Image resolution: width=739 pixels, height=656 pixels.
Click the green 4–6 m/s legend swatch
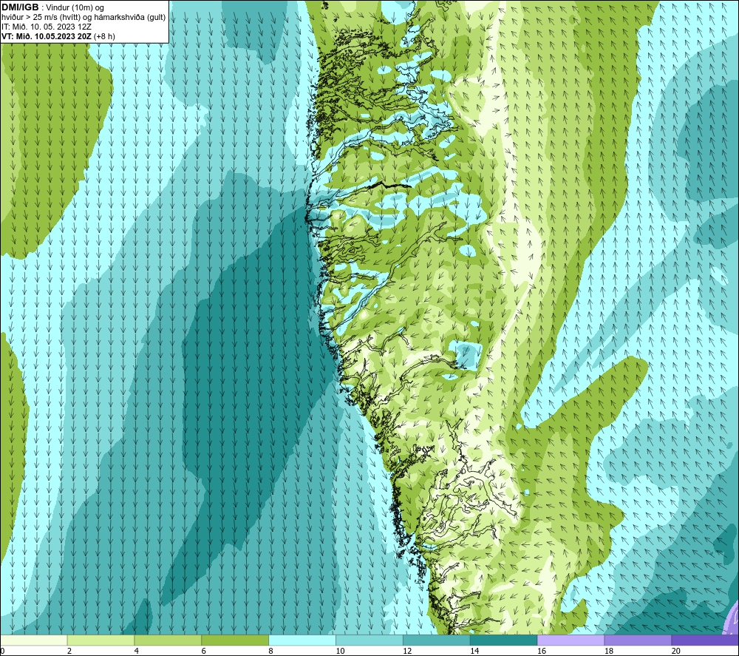pos(168,640)
